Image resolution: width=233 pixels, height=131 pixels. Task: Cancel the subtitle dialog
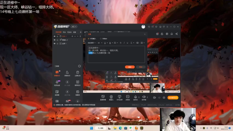(x=141, y=67)
